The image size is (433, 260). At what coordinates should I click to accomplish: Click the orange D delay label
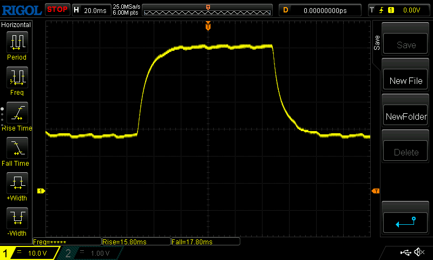pyautogui.click(x=286, y=10)
